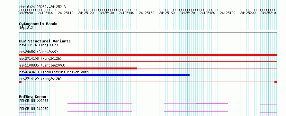Click ruler tick label 24125210
The width and height of the screenshot is (286, 116).
268,13
